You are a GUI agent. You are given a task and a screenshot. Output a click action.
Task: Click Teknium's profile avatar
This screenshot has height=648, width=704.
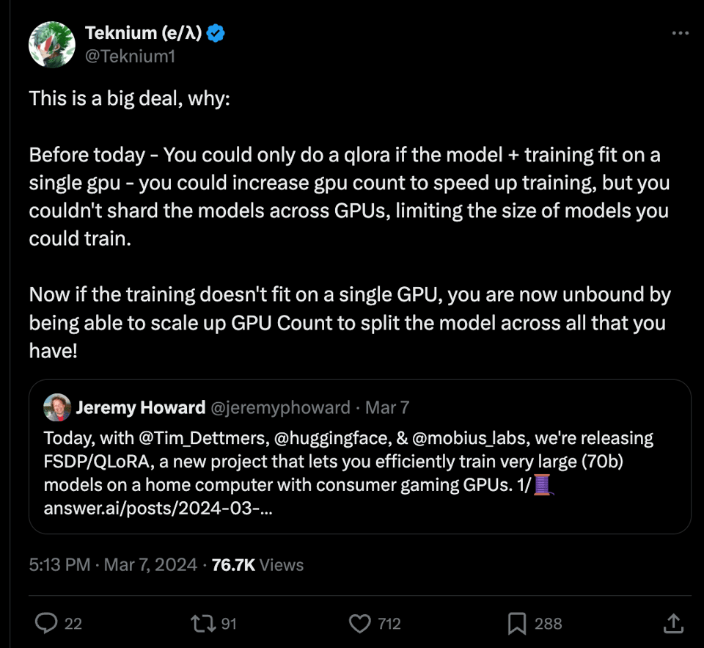pyautogui.click(x=52, y=45)
